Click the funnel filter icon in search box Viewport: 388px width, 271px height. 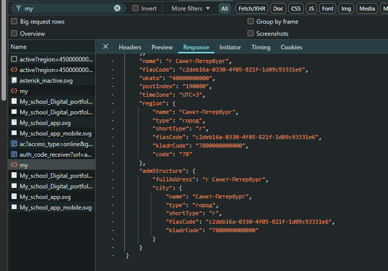(x=19, y=9)
